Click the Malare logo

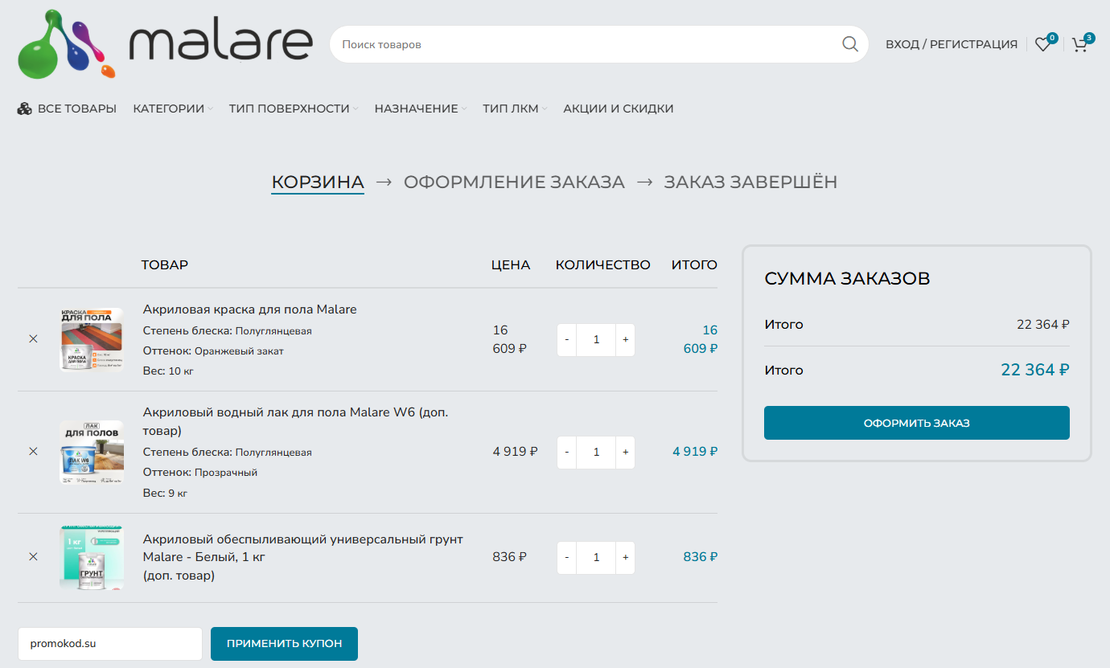[166, 44]
